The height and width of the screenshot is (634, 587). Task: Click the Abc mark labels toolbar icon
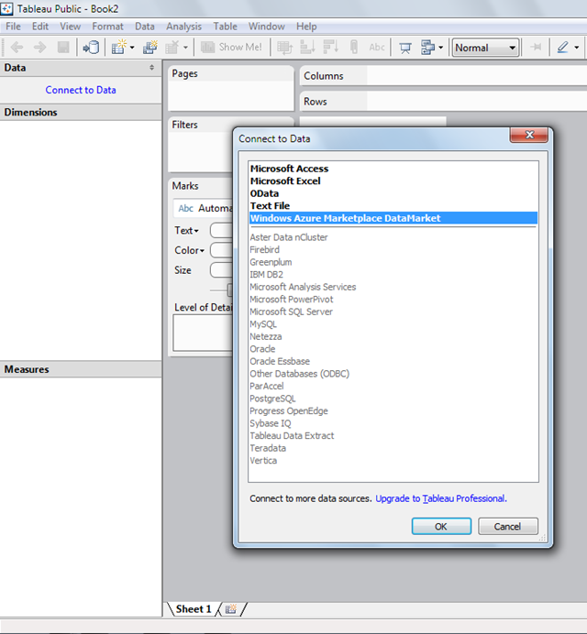[376, 48]
